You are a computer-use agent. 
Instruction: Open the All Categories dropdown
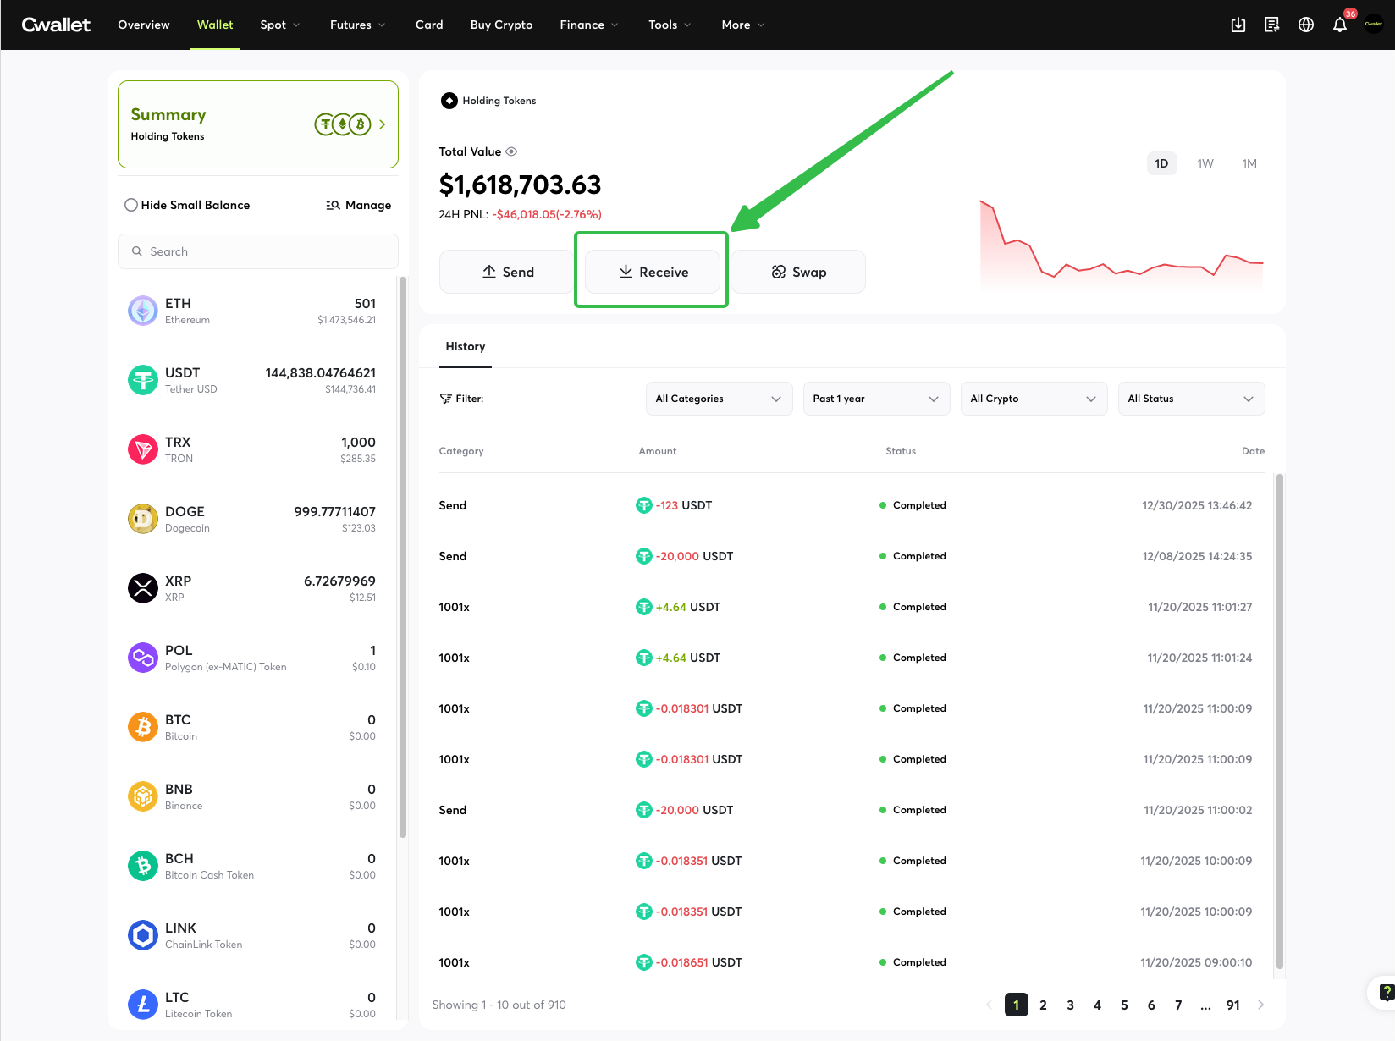click(718, 399)
